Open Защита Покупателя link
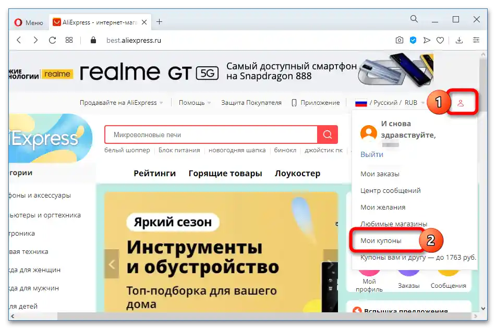 click(x=251, y=103)
